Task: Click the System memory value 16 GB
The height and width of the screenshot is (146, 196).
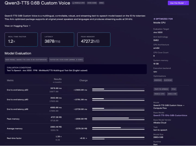Action: pos(156,64)
